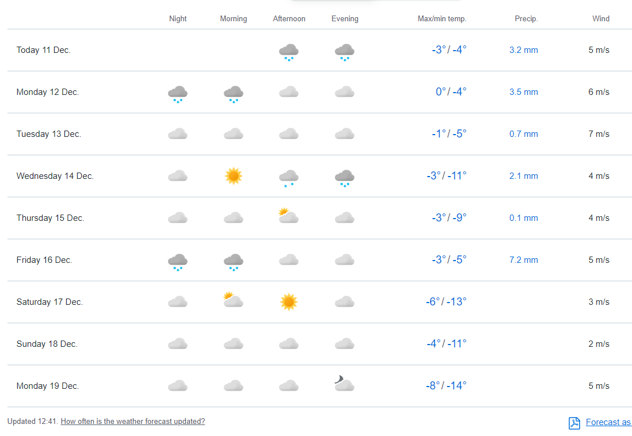Click snow cloud icon for Today afternoon
The width and height of the screenshot is (632, 436).
pos(288,52)
